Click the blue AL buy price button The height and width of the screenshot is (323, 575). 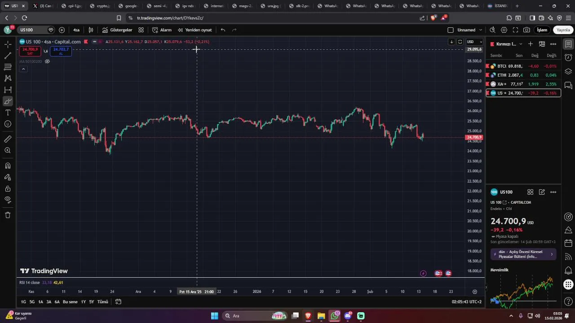point(61,51)
